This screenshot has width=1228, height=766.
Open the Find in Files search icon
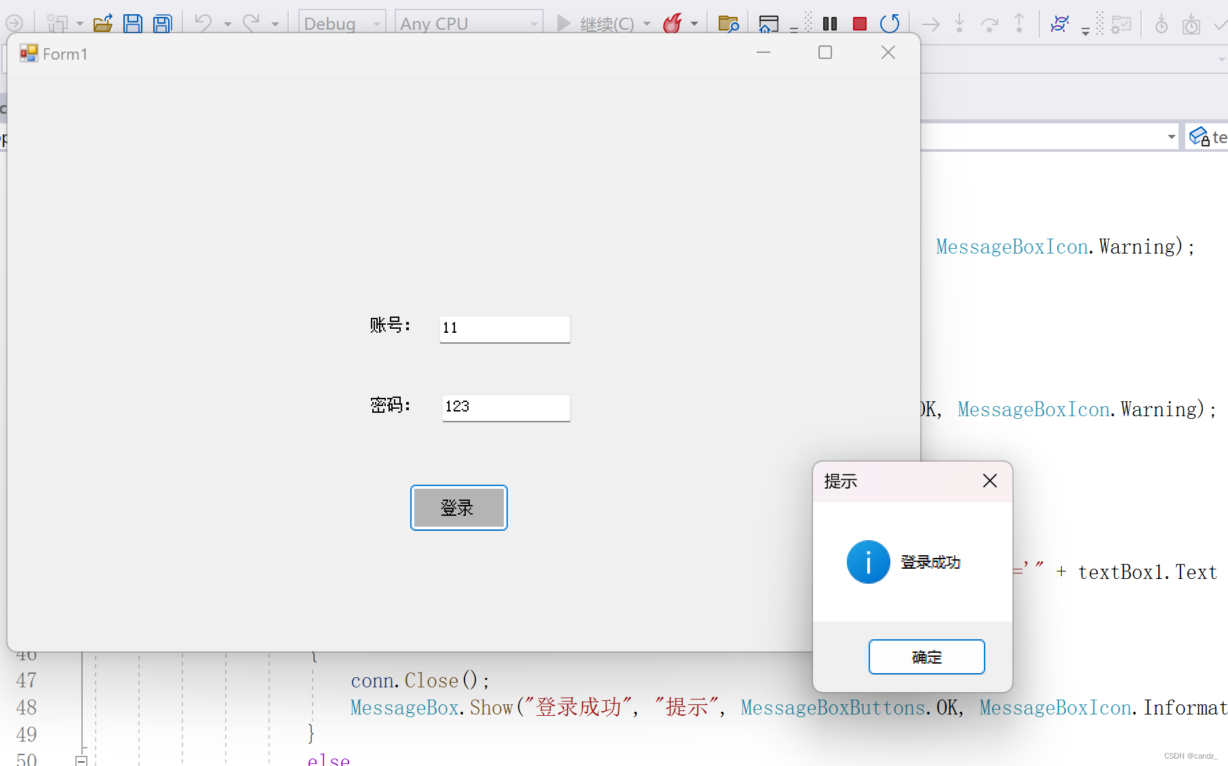point(728,24)
